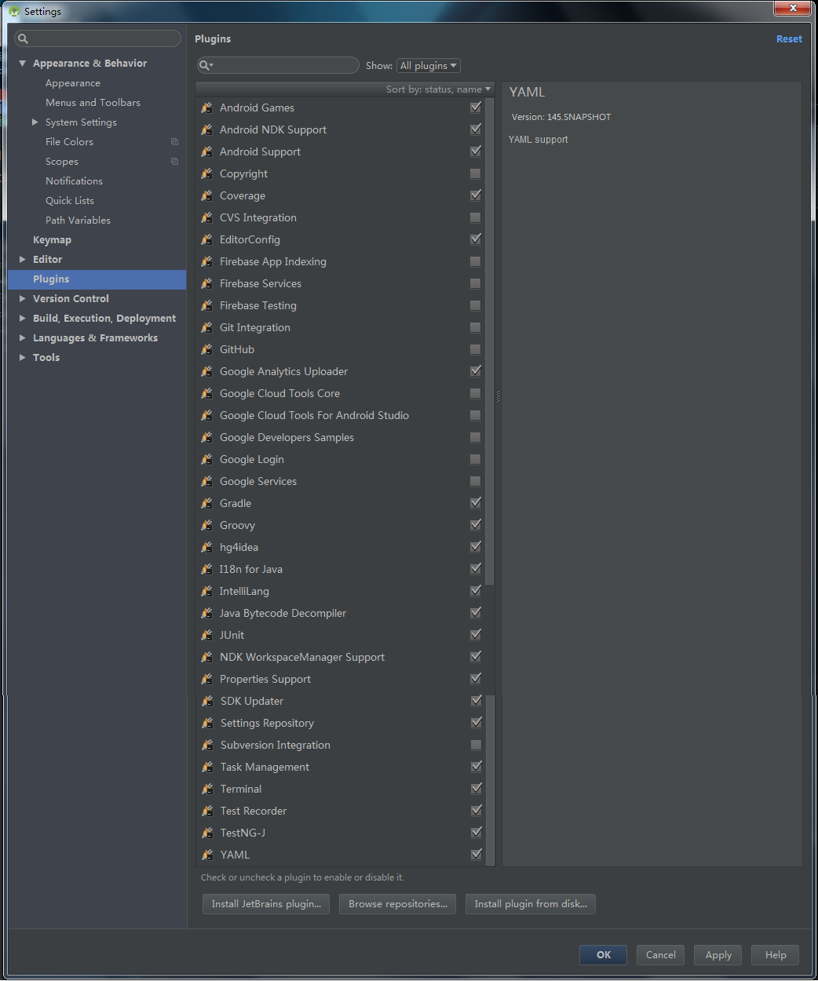Expand the System Settings arrow
The image size is (818, 981).
click(x=35, y=122)
